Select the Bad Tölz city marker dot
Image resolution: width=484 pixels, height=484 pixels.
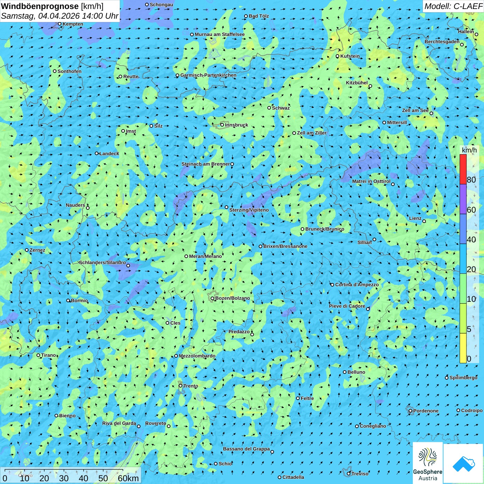(x=246, y=16)
